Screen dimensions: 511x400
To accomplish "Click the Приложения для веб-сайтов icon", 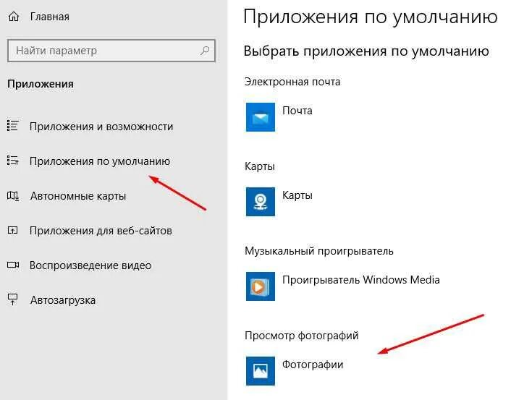I will point(13,231).
